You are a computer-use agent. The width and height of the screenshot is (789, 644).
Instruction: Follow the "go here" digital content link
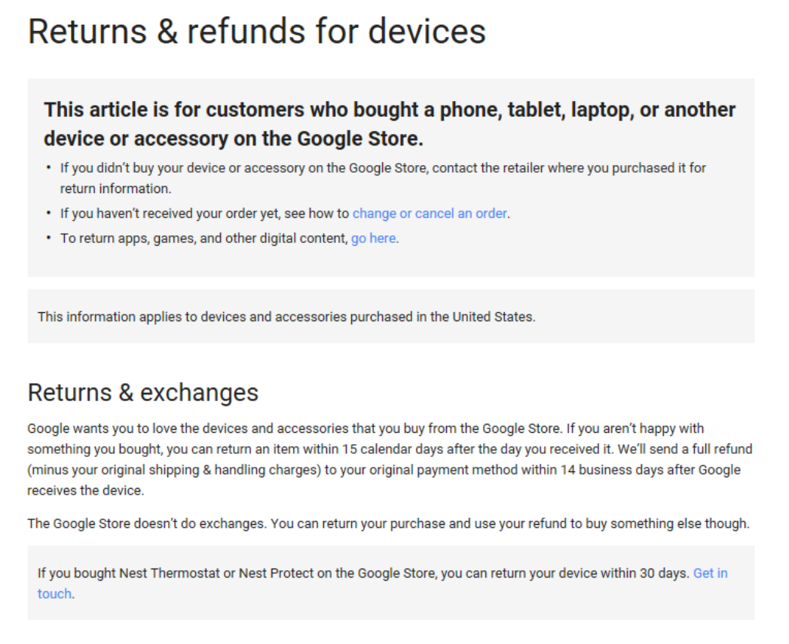[x=373, y=238]
